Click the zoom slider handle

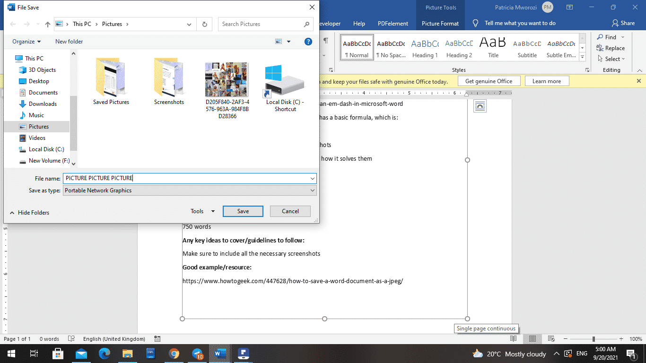(x=594, y=339)
